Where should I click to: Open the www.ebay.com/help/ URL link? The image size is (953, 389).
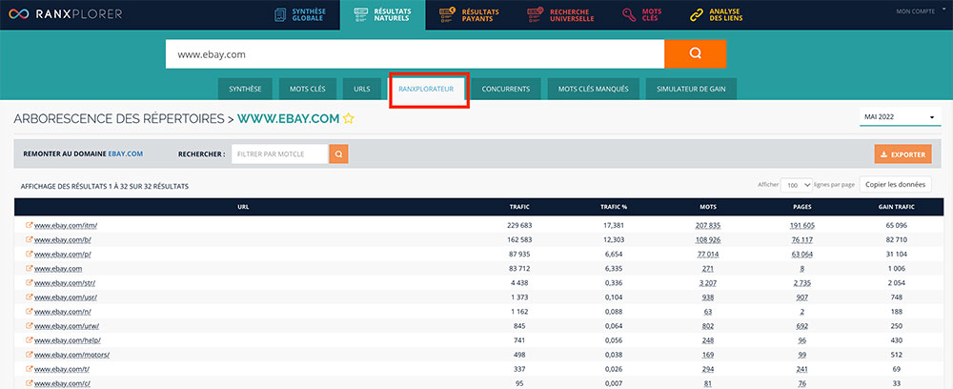(x=68, y=340)
